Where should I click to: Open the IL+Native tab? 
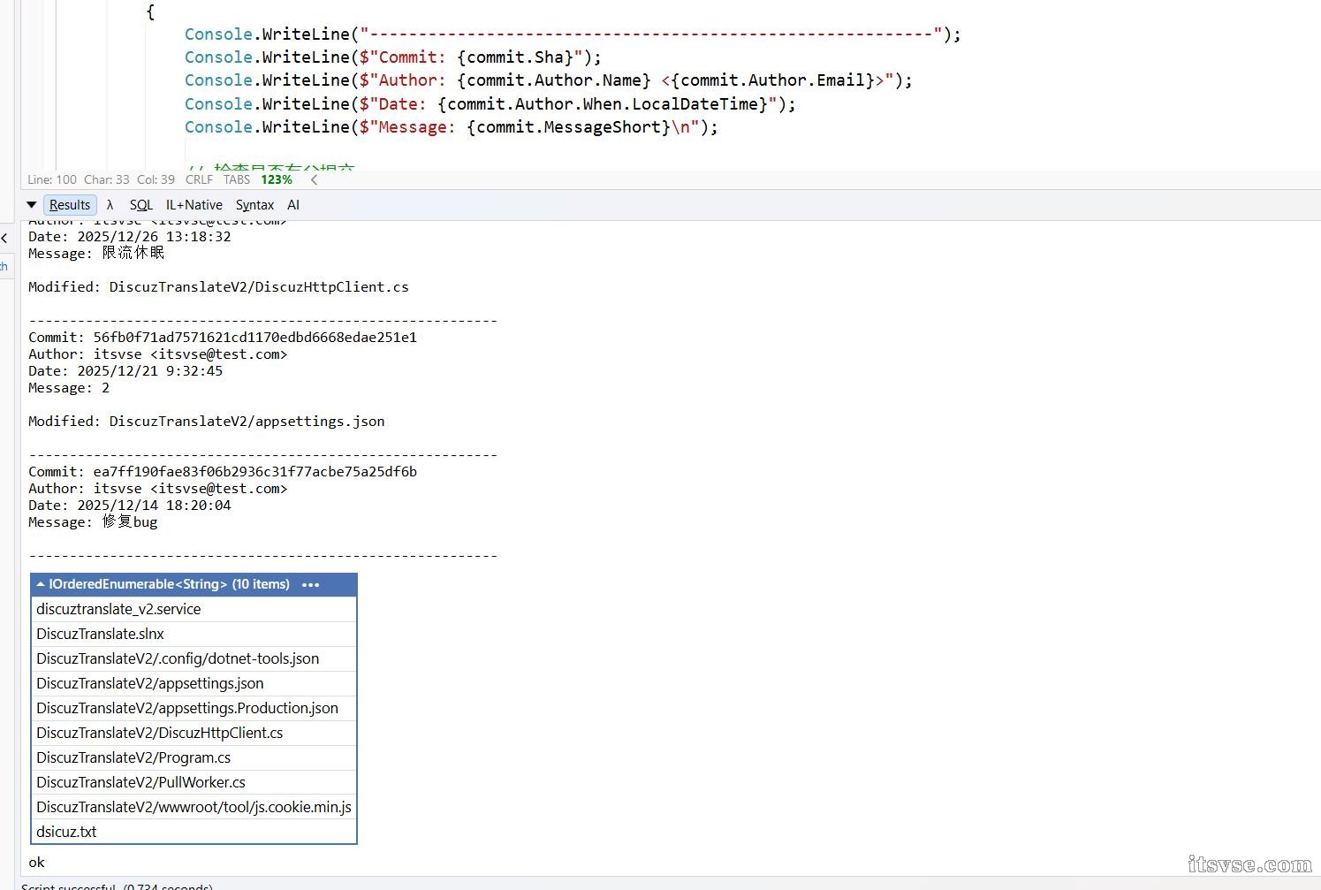(194, 205)
